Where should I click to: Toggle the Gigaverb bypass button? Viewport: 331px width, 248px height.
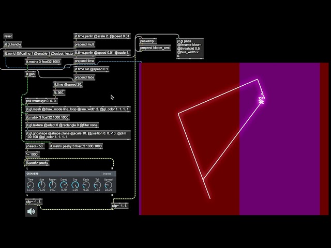pos(107,174)
